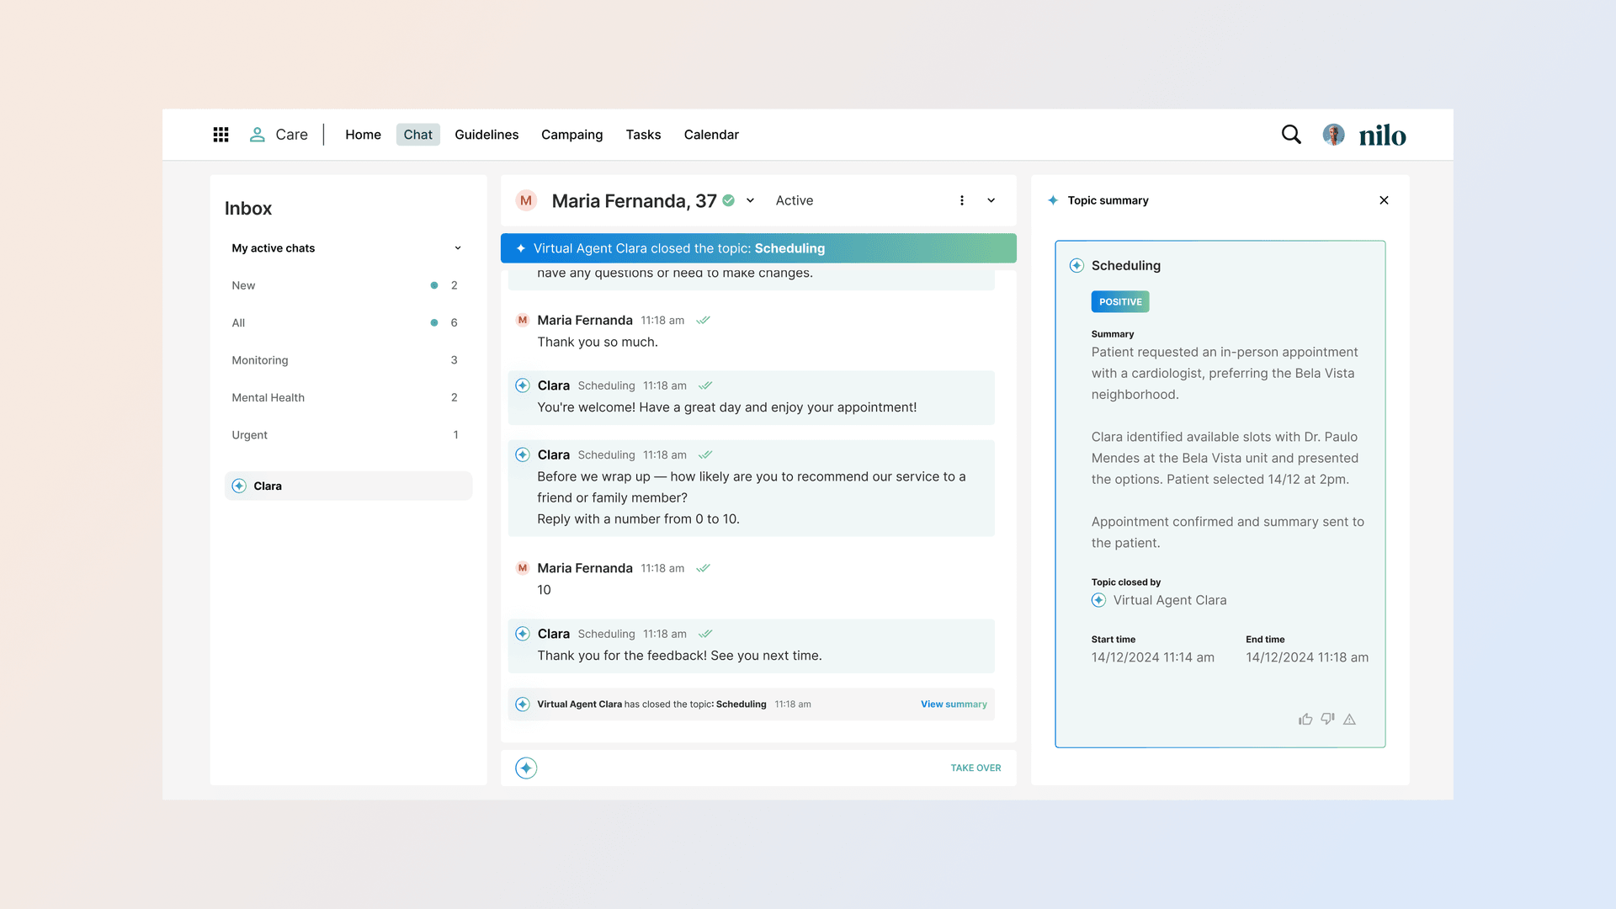Click the Scheduling title in the summary card
Viewport: 1616px width, 909px height.
pos(1126,266)
